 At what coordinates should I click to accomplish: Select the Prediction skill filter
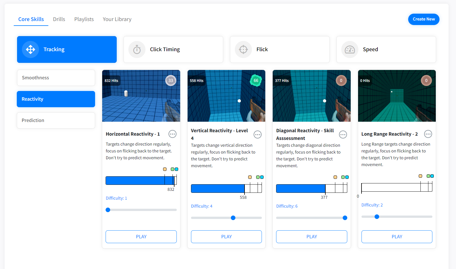click(56, 120)
